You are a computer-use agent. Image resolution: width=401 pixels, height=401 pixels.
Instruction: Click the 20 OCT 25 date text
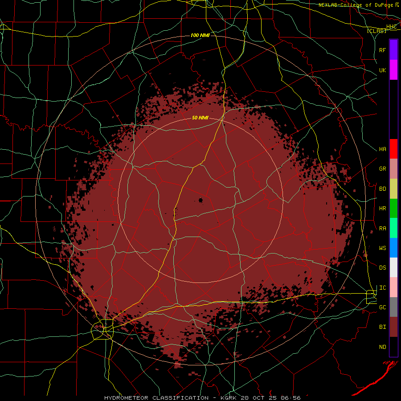click(x=259, y=398)
